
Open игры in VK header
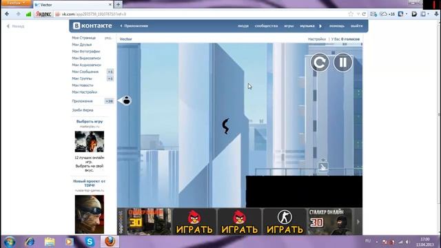pyautogui.click(x=289, y=26)
